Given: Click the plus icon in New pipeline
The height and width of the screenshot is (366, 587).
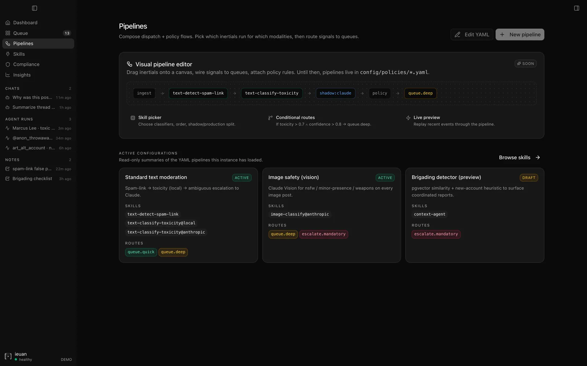Looking at the screenshot, I should pyautogui.click(x=502, y=34).
